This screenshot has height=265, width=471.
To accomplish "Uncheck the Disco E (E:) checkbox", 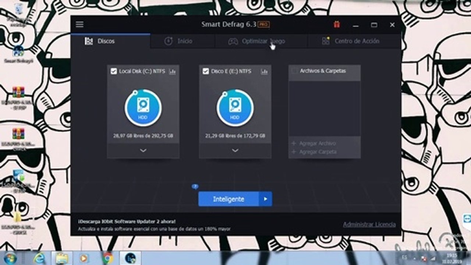I will (x=206, y=71).
